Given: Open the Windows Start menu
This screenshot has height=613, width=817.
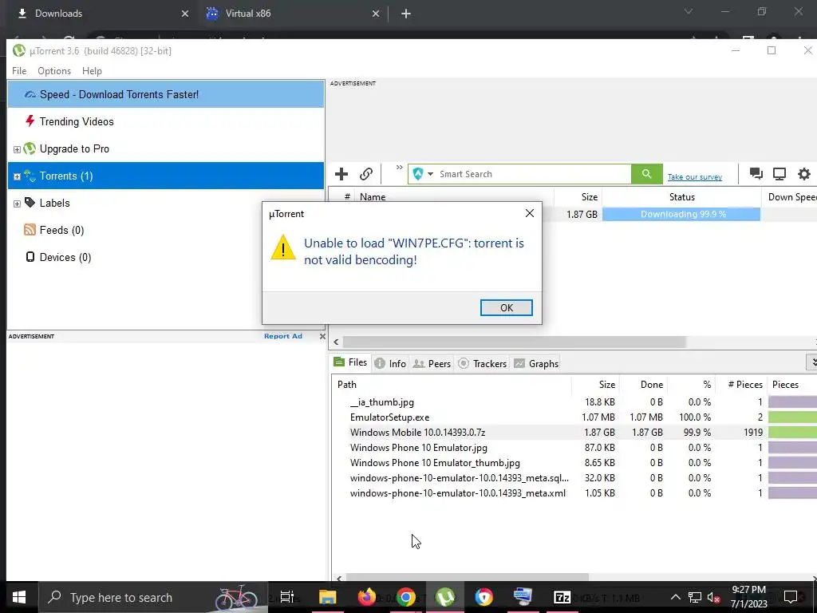Looking at the screenshot, I should [x=19, y=597].
